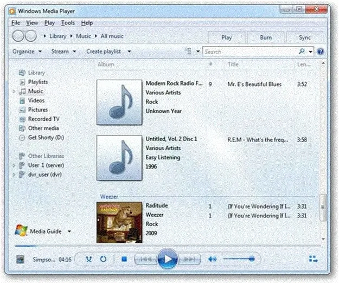Image resolution: width=339 pixels, height=283 pixels.
Task: Mute the volume speaker icon
Action: 212,259
